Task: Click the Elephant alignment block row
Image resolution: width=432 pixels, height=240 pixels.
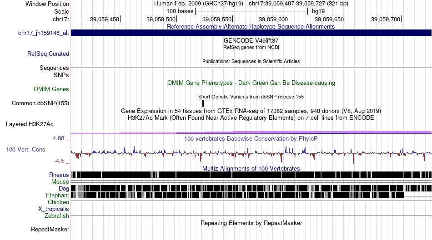Action: [x=237, y=195]
